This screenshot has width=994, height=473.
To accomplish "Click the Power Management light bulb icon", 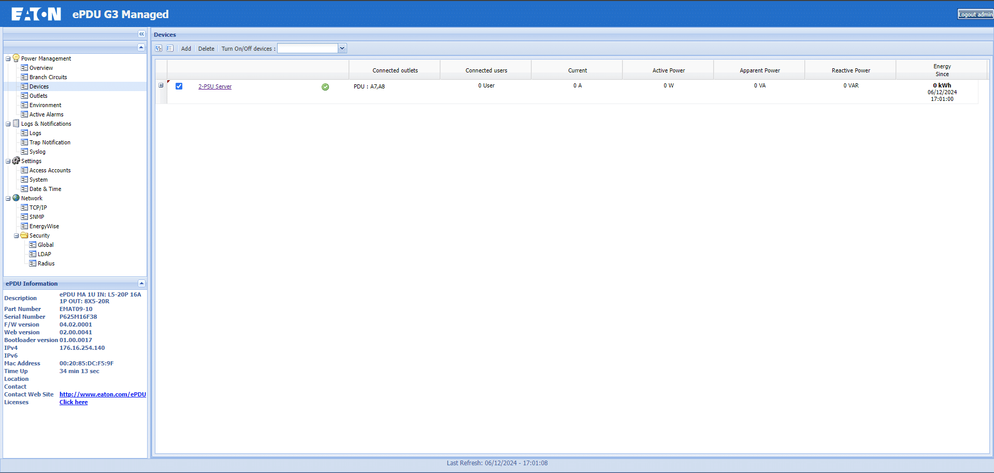I will pyautogui.click(x=16, y=58).
